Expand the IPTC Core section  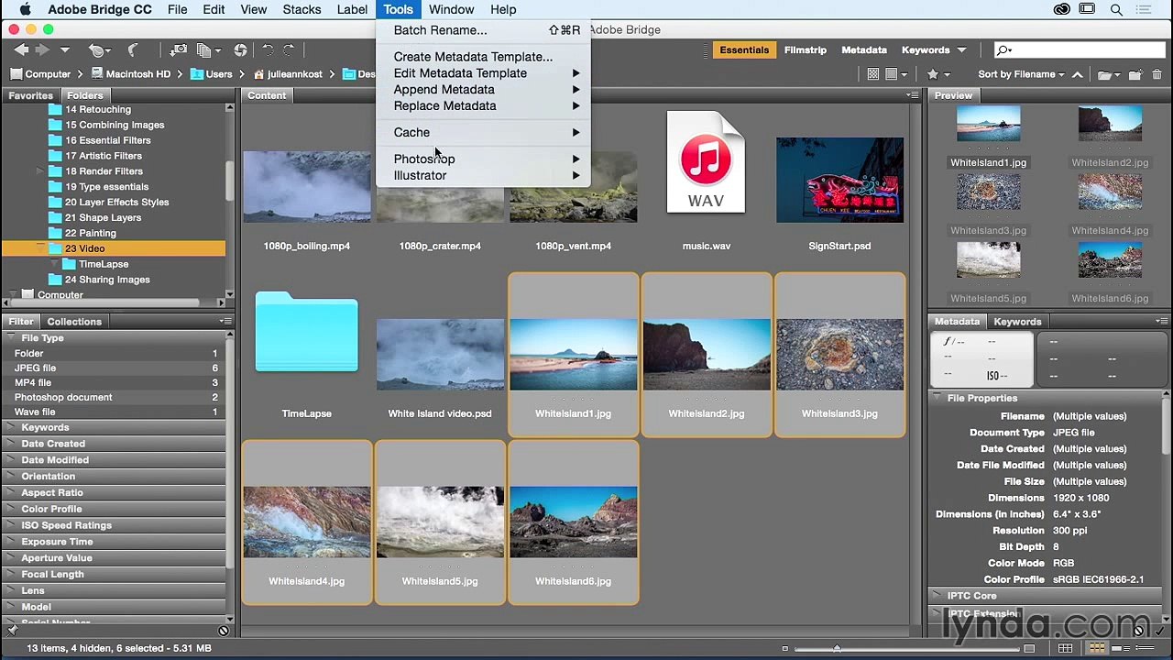[x=937, y=596]
